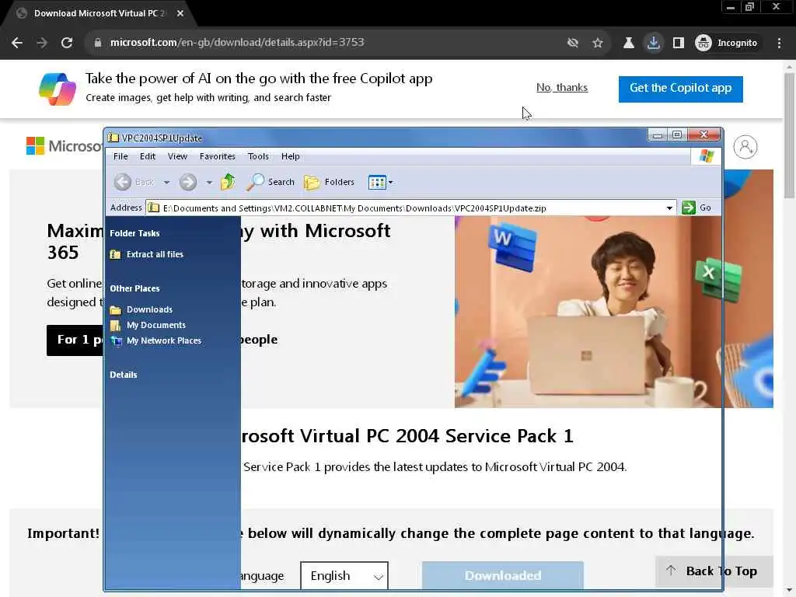
Task: Click the Windows flag logo in Explorer
Action: [x=706, y=156]
